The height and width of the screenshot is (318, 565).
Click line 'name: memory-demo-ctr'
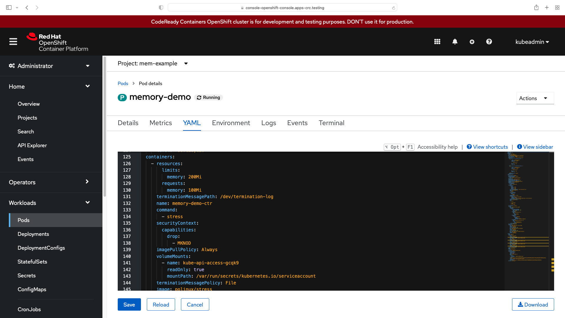tap(184, 203)
